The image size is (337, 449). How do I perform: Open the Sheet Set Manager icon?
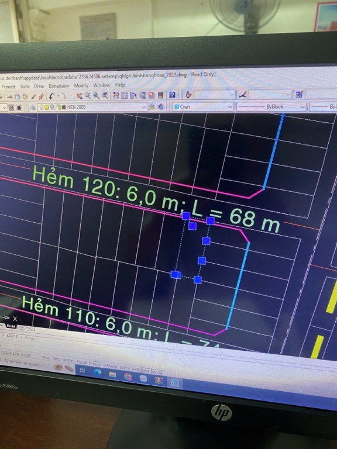[x=142, y=95]
